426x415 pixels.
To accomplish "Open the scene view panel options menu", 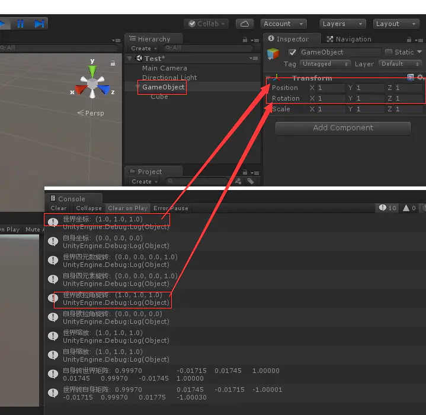I will [116, 40].
